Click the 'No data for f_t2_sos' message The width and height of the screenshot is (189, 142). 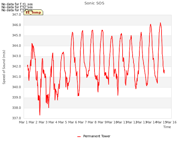[17, 7]
